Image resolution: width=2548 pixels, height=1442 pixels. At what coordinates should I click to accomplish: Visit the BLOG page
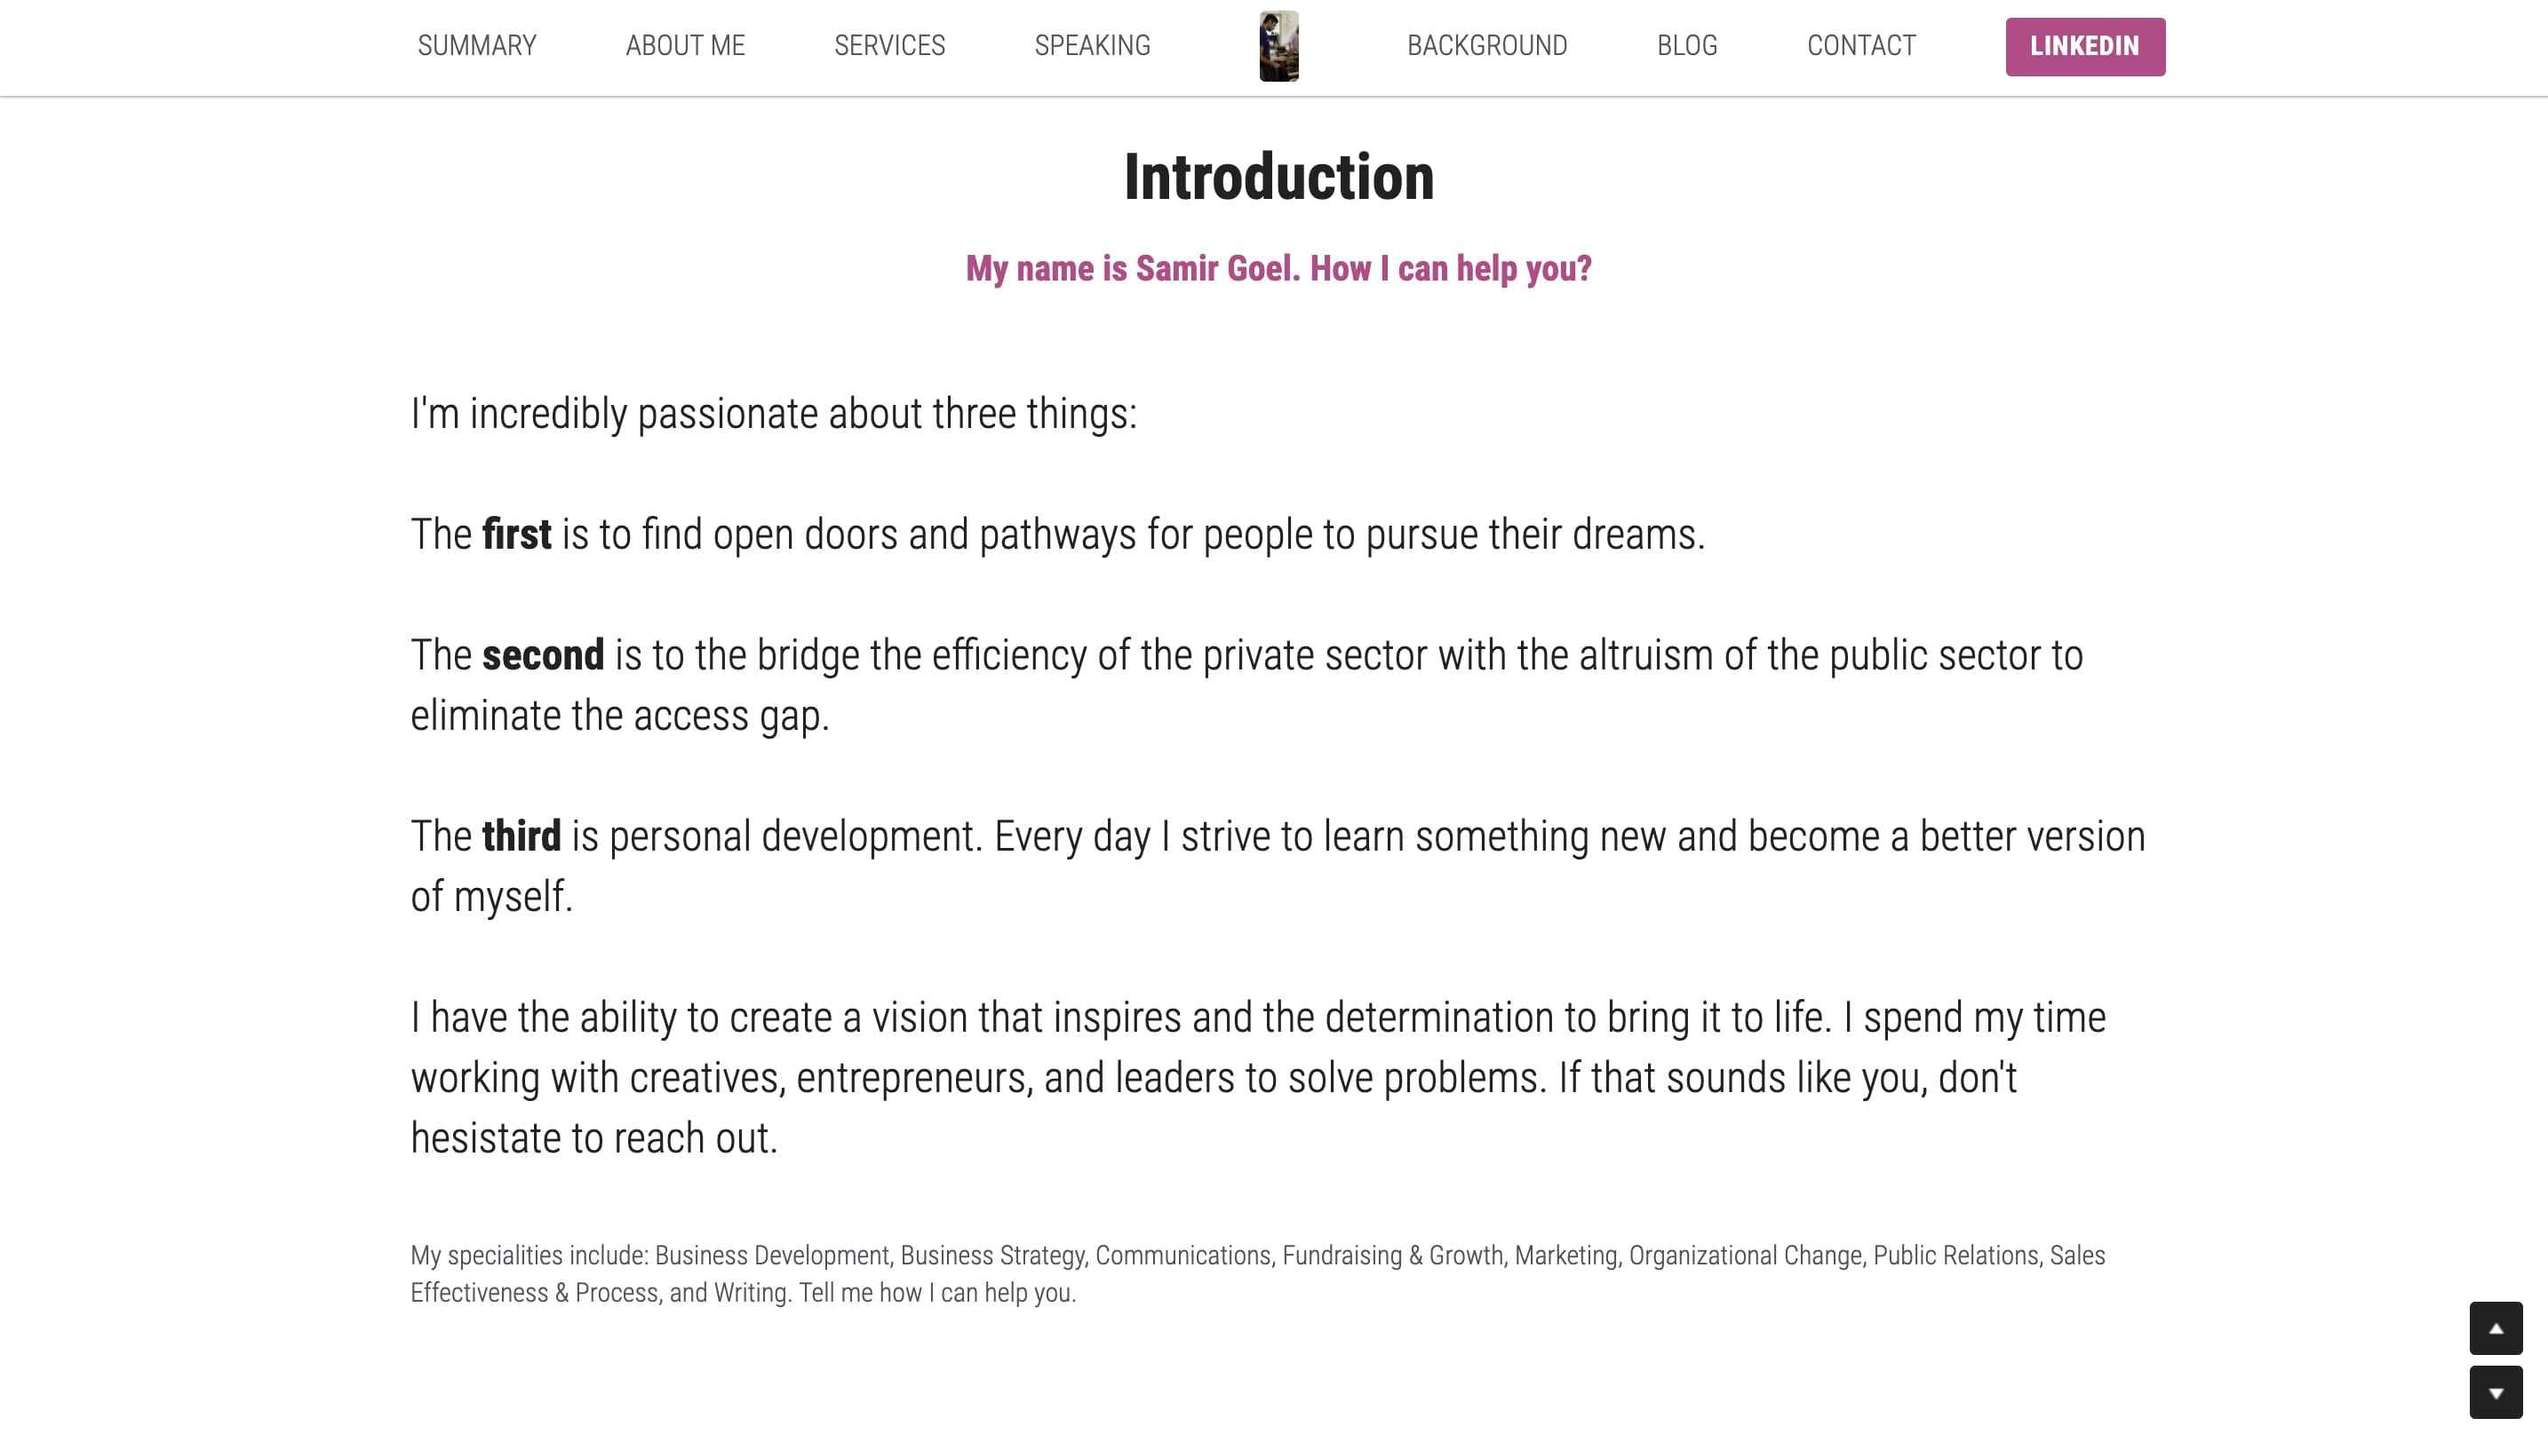(x=1687, y=45)
